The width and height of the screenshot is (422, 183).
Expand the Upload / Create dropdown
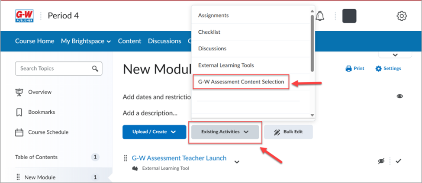pos(154,132)
